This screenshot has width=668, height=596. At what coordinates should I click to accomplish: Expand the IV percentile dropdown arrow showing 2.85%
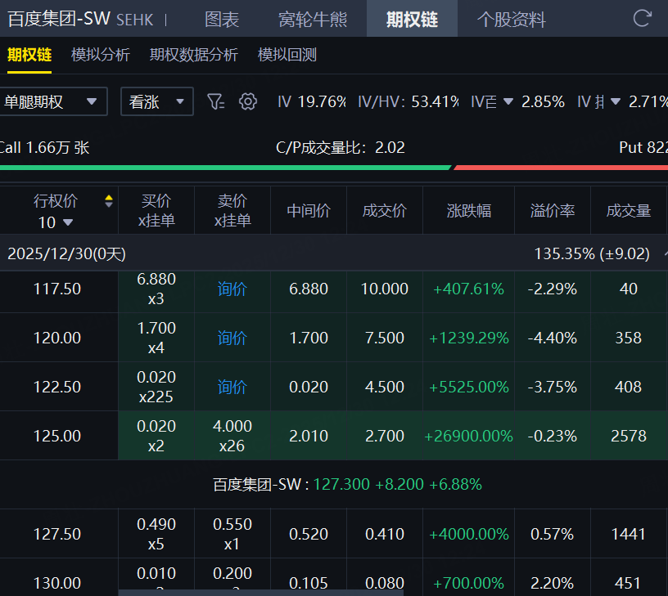(508, 101)
